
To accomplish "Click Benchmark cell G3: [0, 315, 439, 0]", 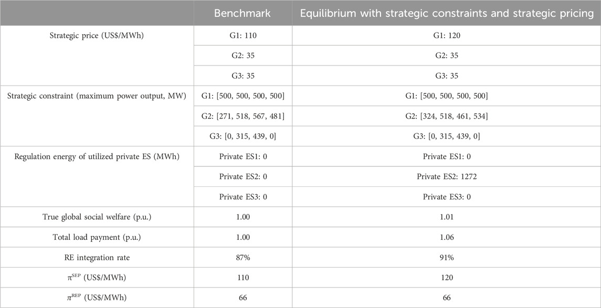I will point(242,135).
